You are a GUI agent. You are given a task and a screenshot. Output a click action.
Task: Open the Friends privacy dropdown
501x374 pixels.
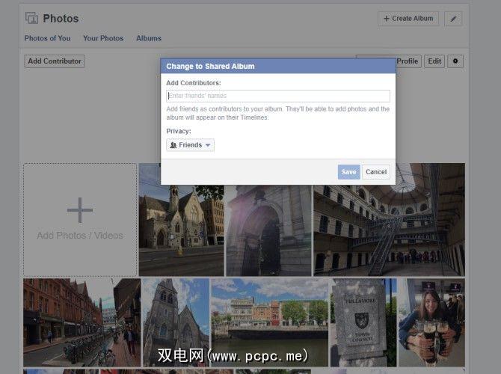click(x=191, y=145)
